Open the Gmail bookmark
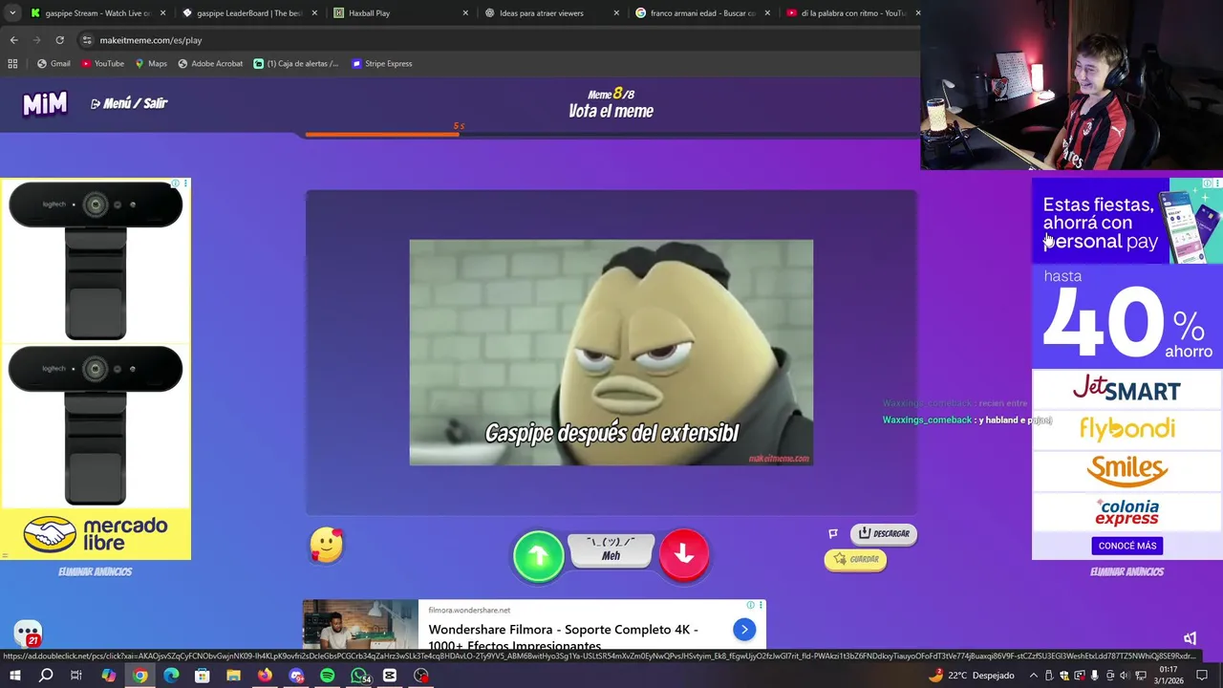1223x688 pixels. [x=54, y=64]
